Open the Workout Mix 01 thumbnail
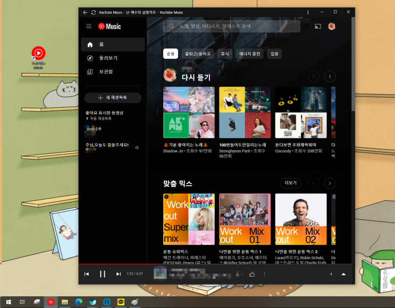This screenshot has height=308, width=395. 245,219
